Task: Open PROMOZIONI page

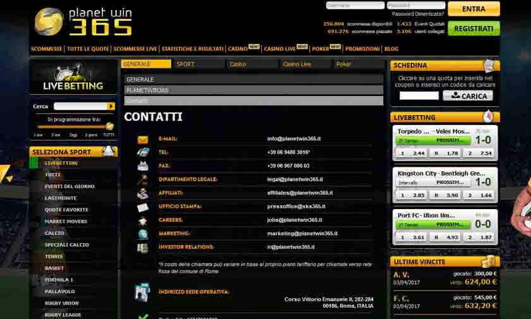Action: [362, 49]
